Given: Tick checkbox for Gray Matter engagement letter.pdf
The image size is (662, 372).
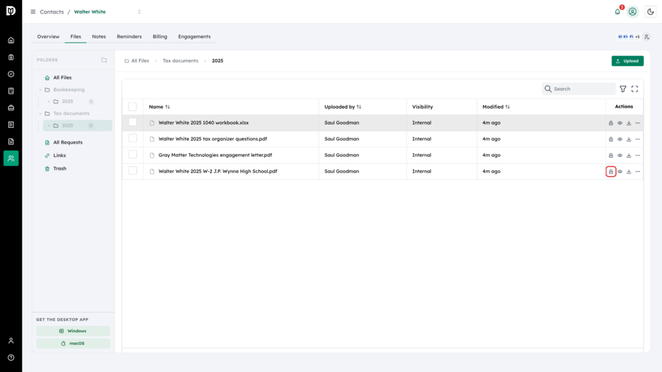Looking at the screenshot, I should coord(133,154).
